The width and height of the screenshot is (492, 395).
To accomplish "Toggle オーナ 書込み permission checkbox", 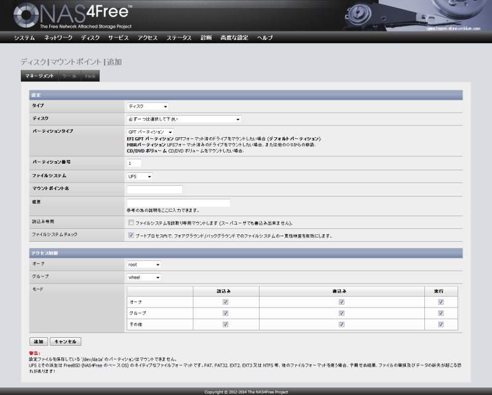I will coord(341,301).
